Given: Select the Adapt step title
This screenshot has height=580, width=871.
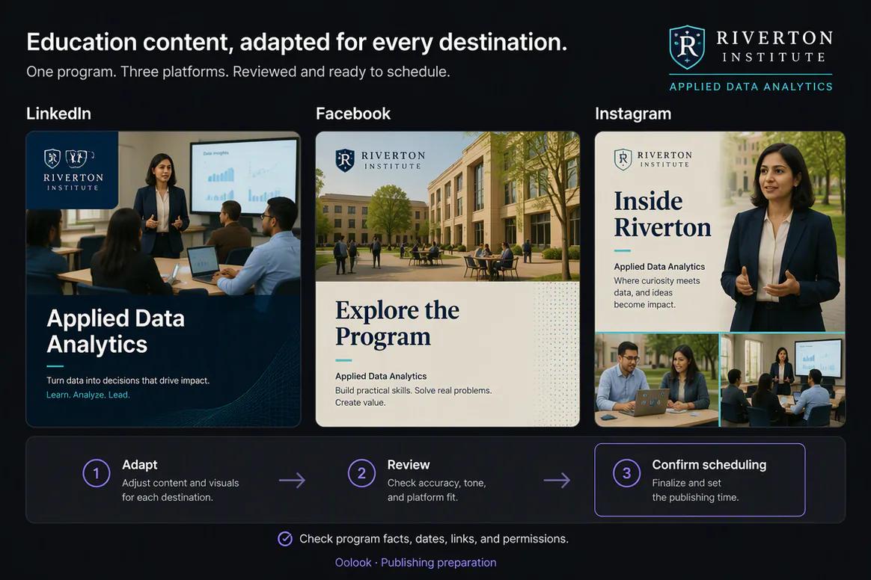Looking at the screenshot, I should point(139,465).
